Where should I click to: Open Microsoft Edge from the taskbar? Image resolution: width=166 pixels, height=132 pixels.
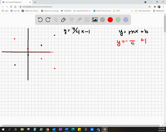(73, 130)
